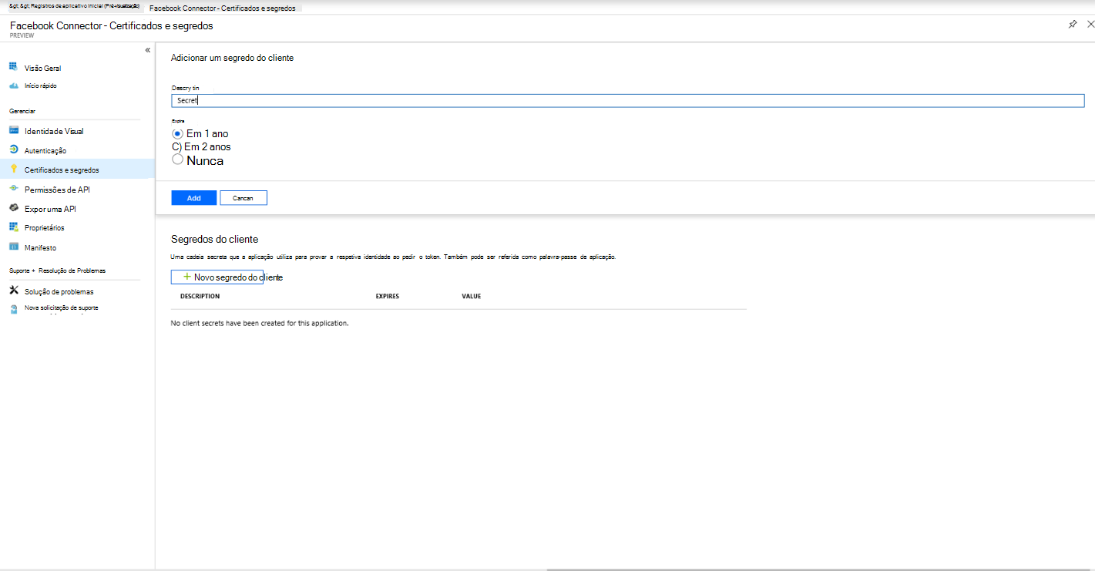
Task: Open Nova solicitação de suporte item
Action: coord(62,307)
